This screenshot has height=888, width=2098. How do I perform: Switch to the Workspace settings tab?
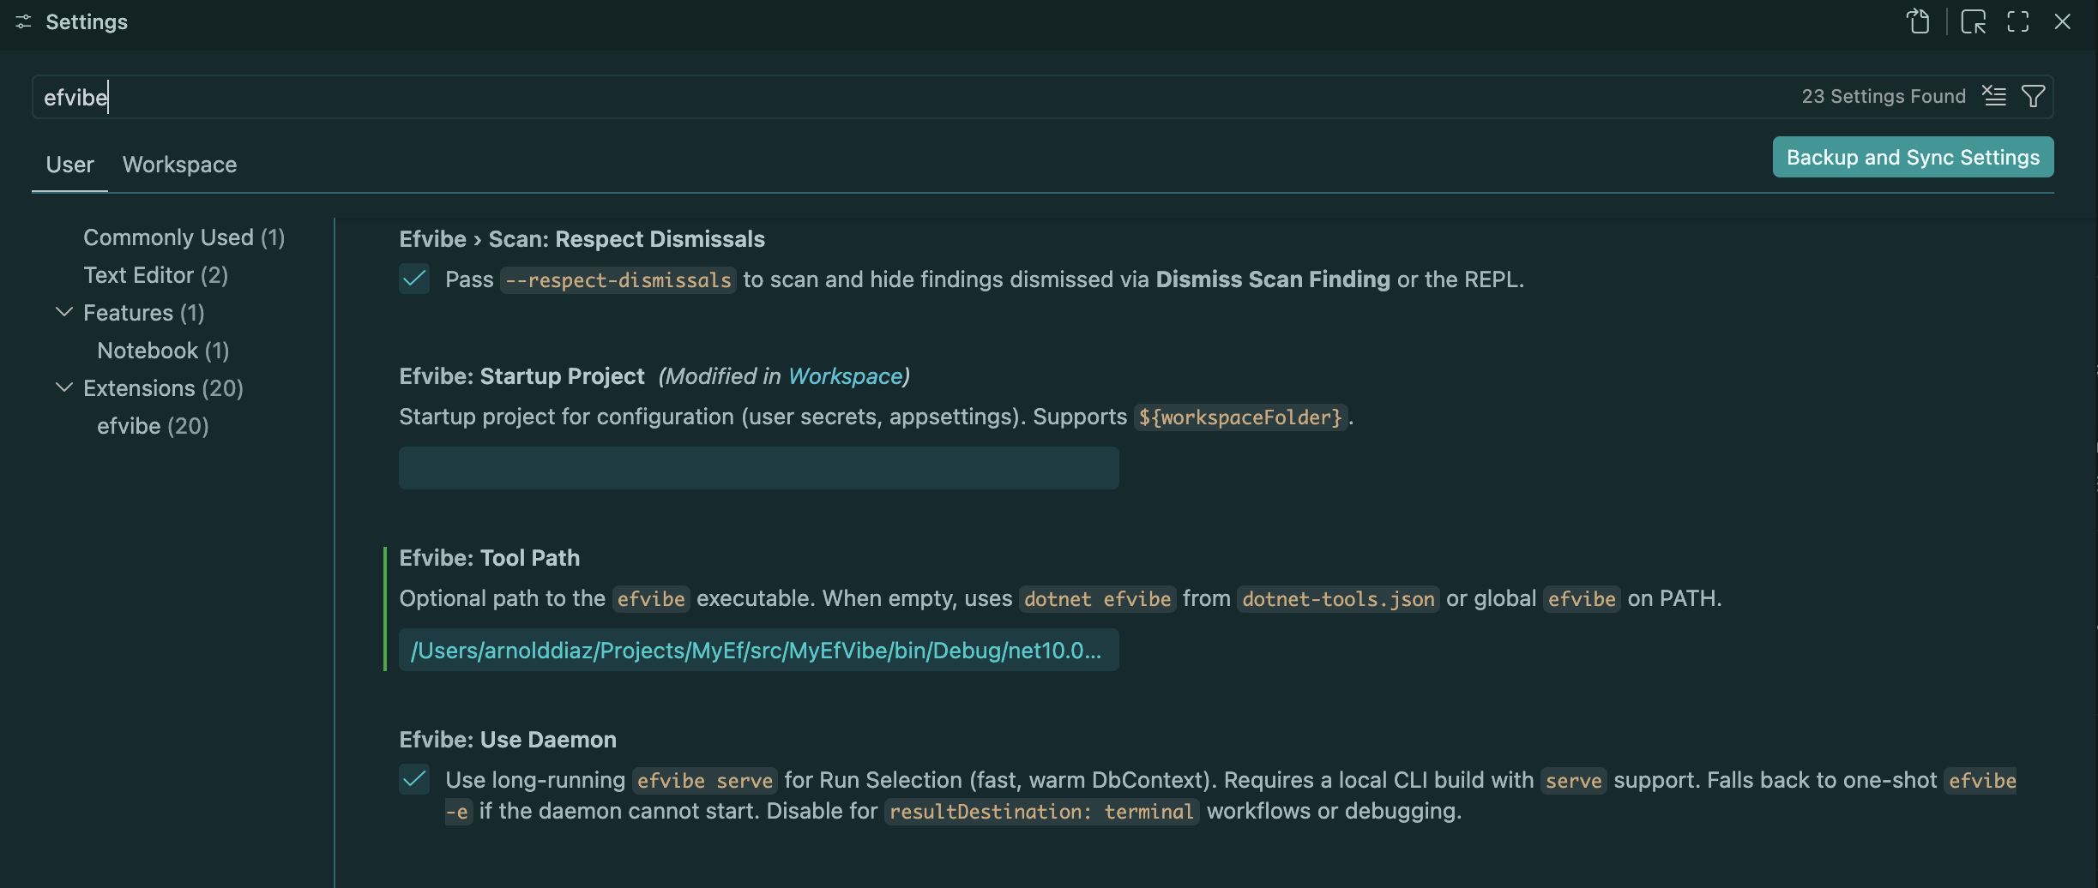point(179,165)
